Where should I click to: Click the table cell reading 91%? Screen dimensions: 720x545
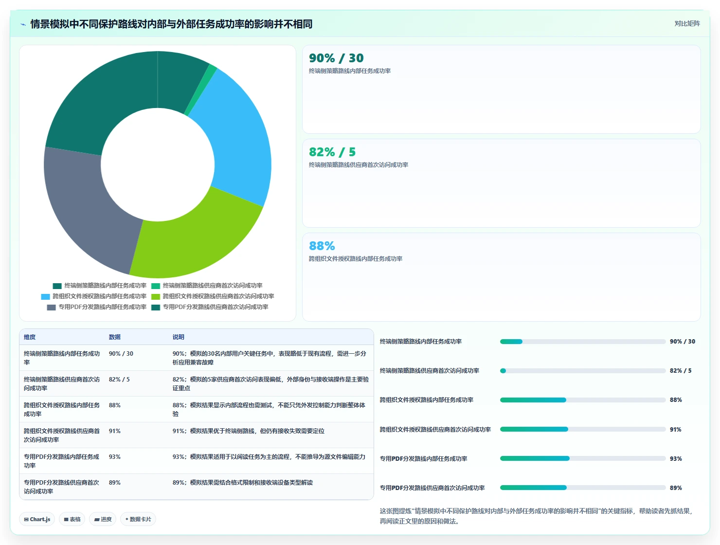pos(115,431)
